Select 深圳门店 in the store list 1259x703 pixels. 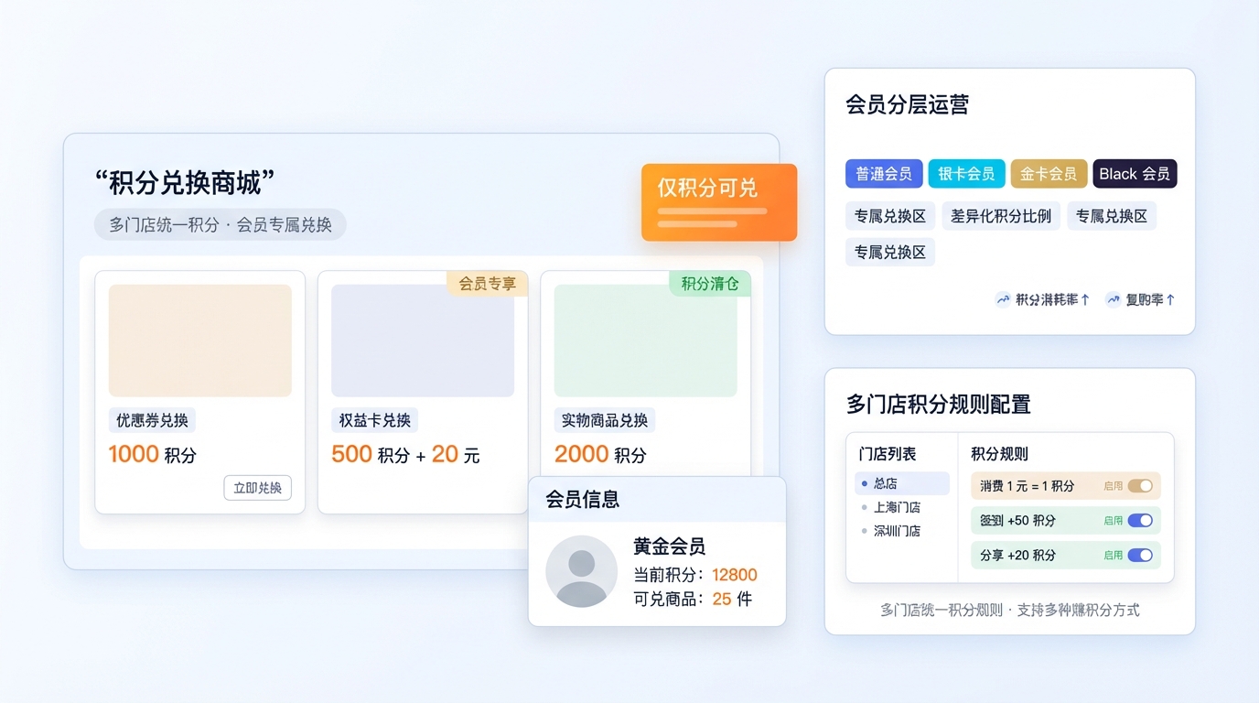click(896, 531)
